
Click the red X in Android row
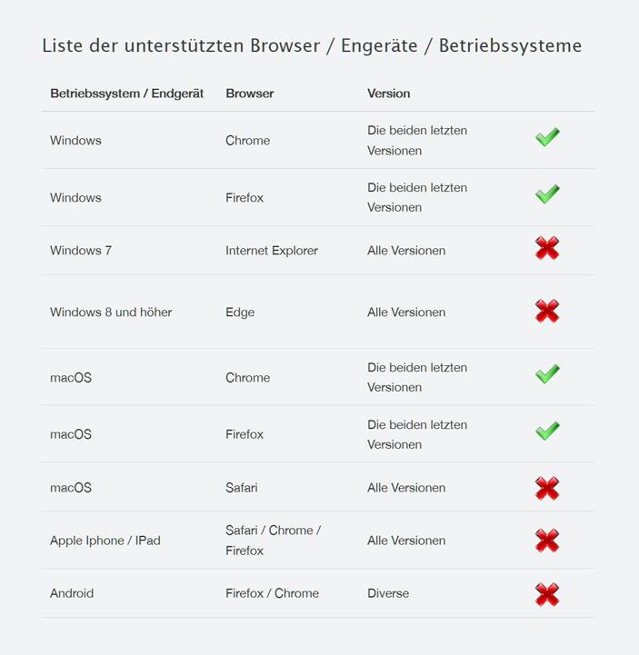[x=547, y=594]
